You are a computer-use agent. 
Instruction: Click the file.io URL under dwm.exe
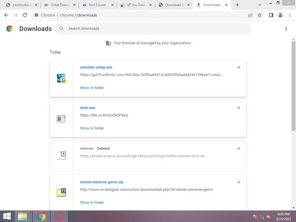point(104,115)
